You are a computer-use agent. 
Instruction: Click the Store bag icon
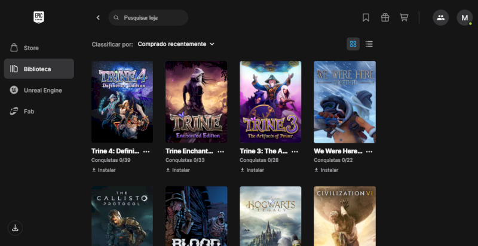pyautogui.click(x=14, y=48)
